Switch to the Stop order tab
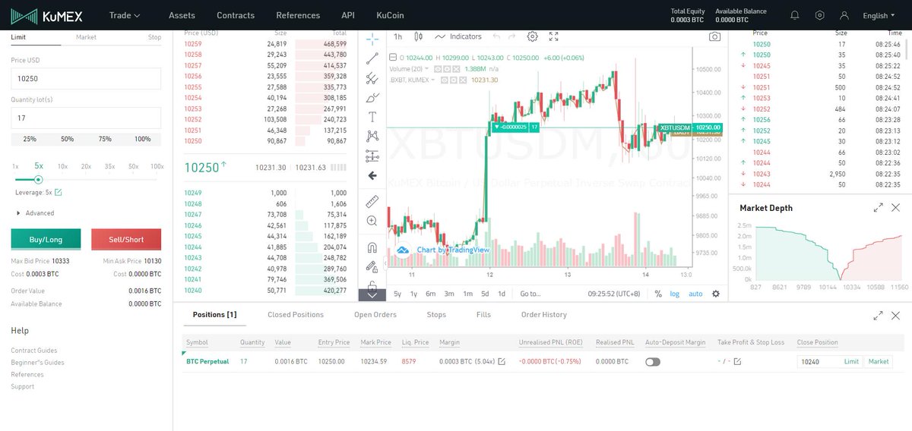912x431 pixels. (x=154, y=37)
